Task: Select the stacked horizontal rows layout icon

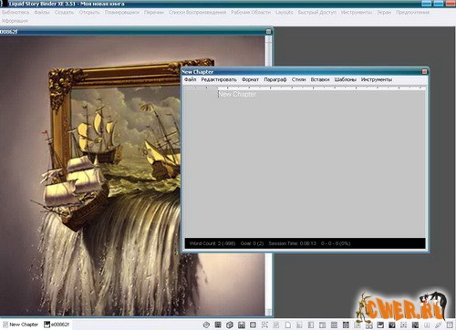Action: 334,325
